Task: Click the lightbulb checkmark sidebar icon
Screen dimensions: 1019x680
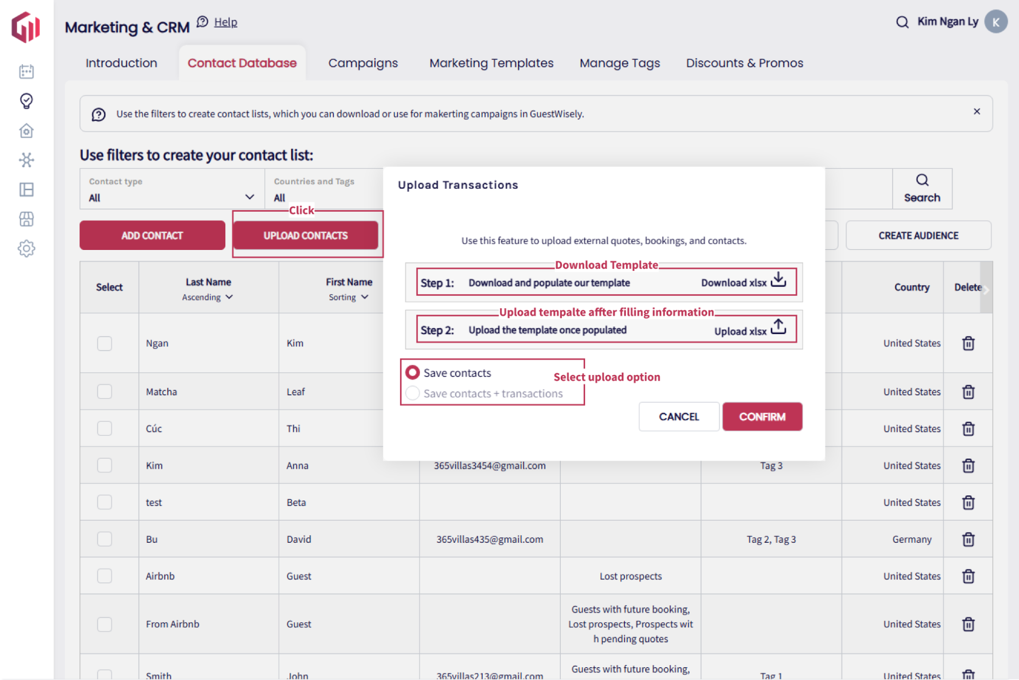Action: pos(27,101)
